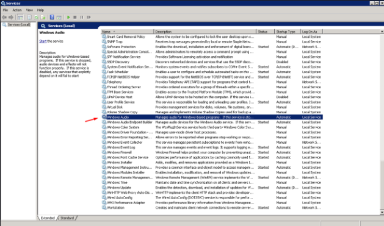Click the gear icon beside Workstation
This screenshot has width=384, height=226.
click(x=104, y=208)
